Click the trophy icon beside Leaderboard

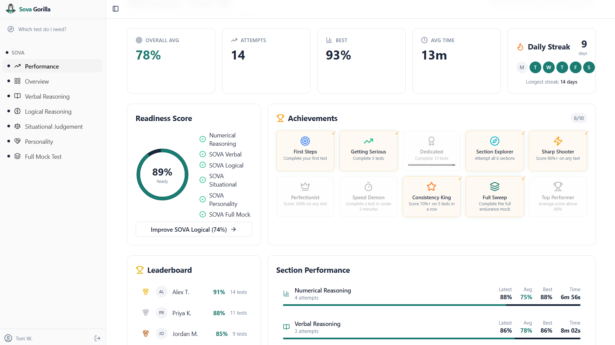click(140, 270)
